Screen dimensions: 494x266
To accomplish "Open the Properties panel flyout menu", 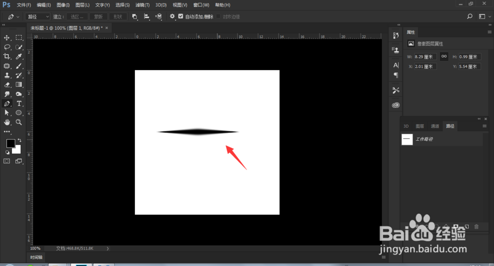I will click(x=489, y=32).
